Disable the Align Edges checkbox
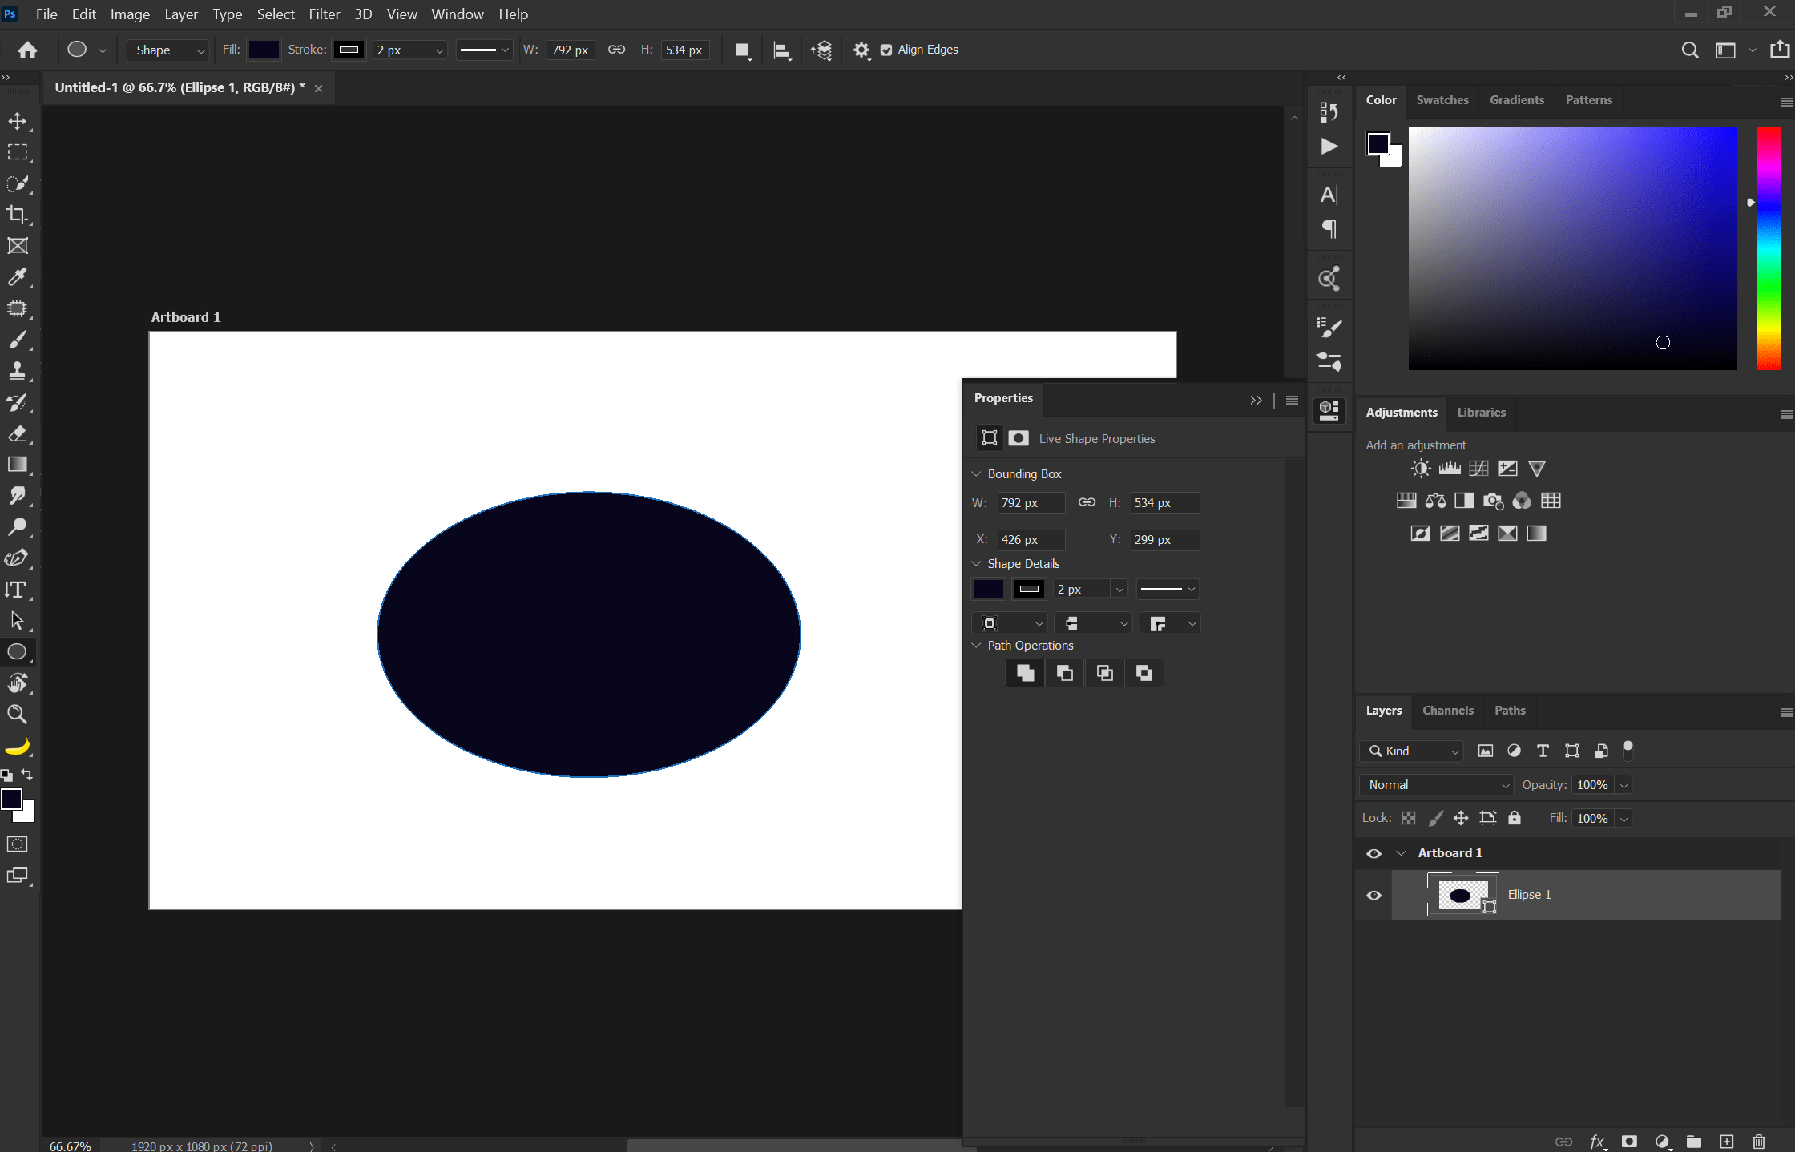Image resolution: width=1795 pixels, height=1152 pixels. 886,50
